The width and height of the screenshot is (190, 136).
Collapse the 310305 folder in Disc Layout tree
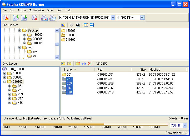[4, 82]
